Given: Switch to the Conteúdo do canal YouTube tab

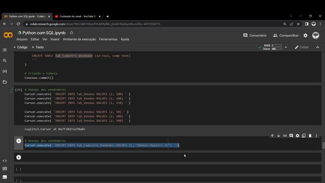Looking at the screenshot, I should pos(78,16).
